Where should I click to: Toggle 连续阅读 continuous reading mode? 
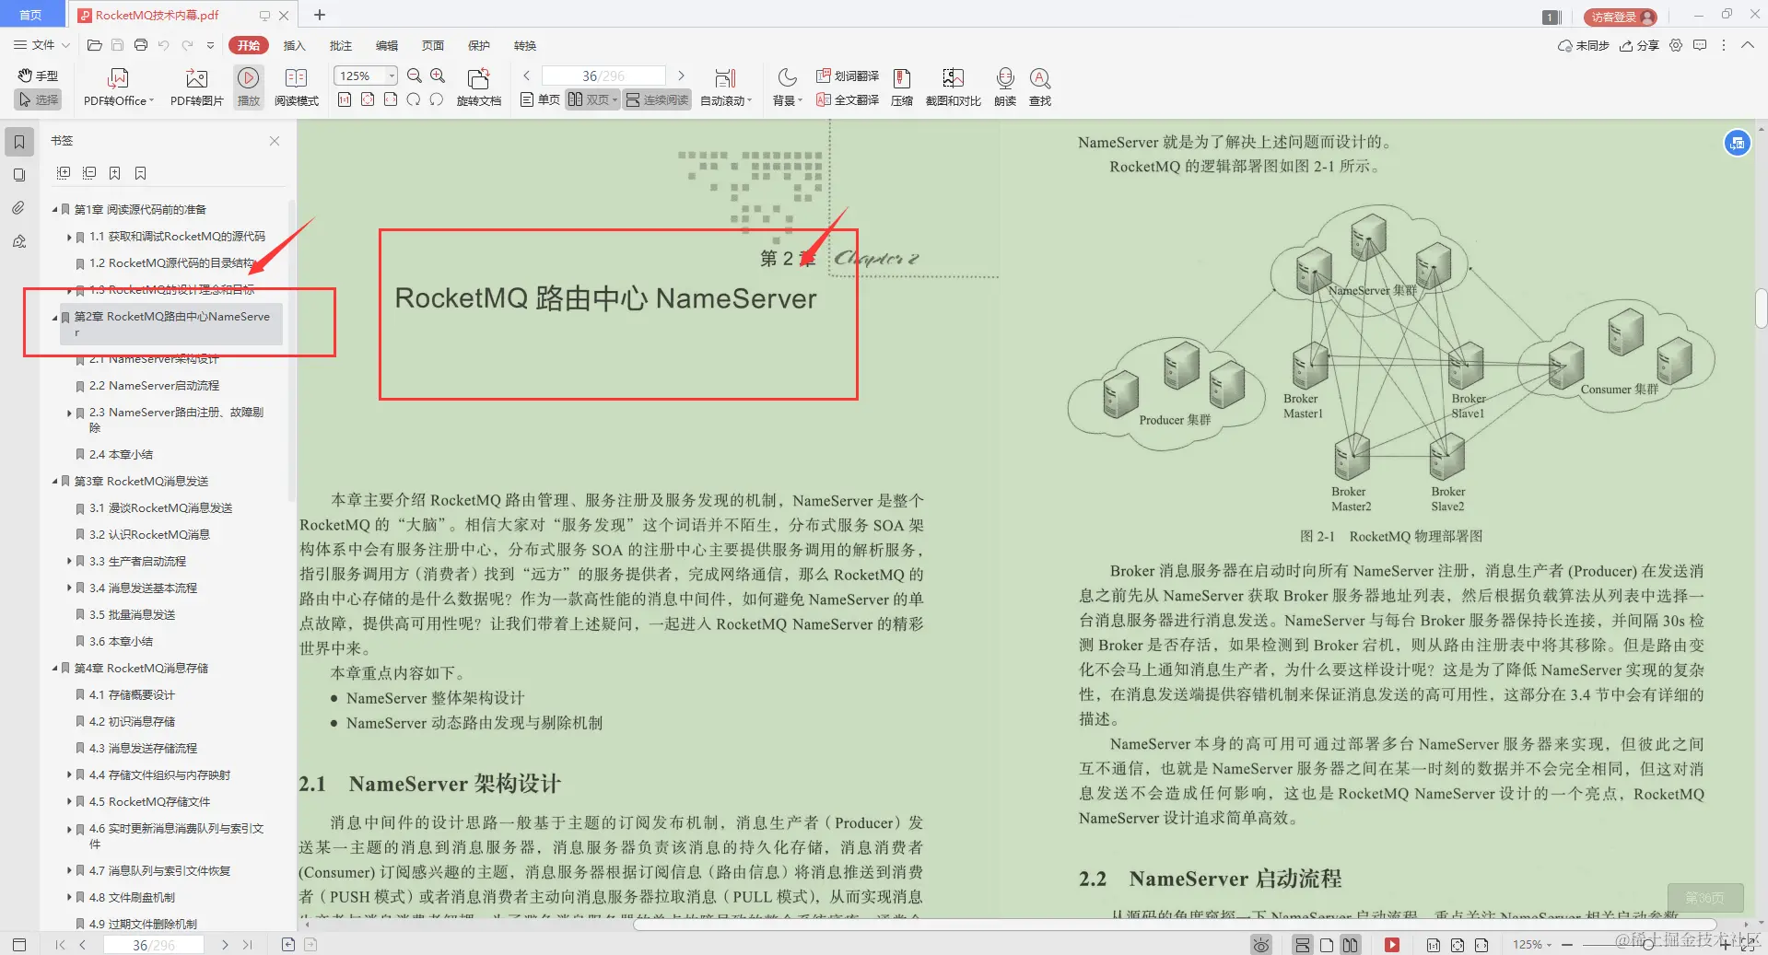tap(656, 99)
